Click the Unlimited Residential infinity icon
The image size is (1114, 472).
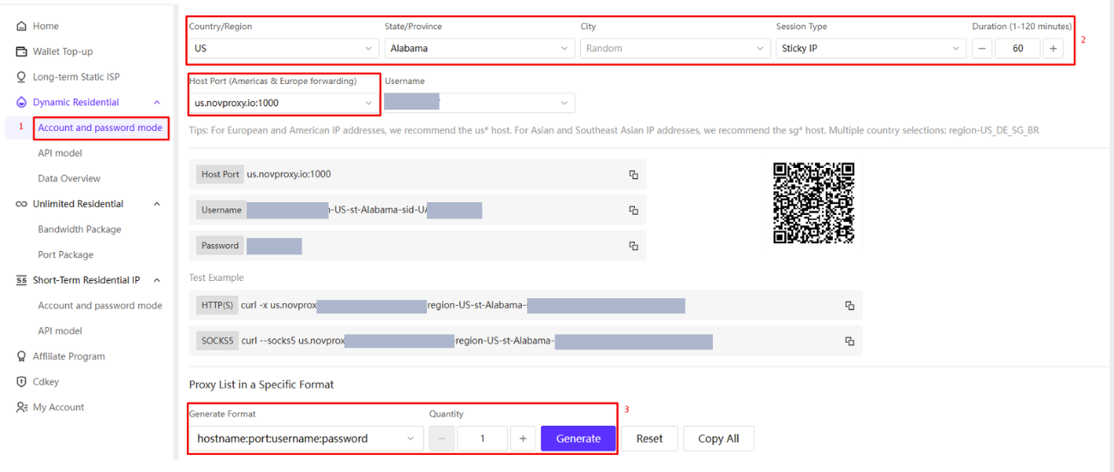21,204
